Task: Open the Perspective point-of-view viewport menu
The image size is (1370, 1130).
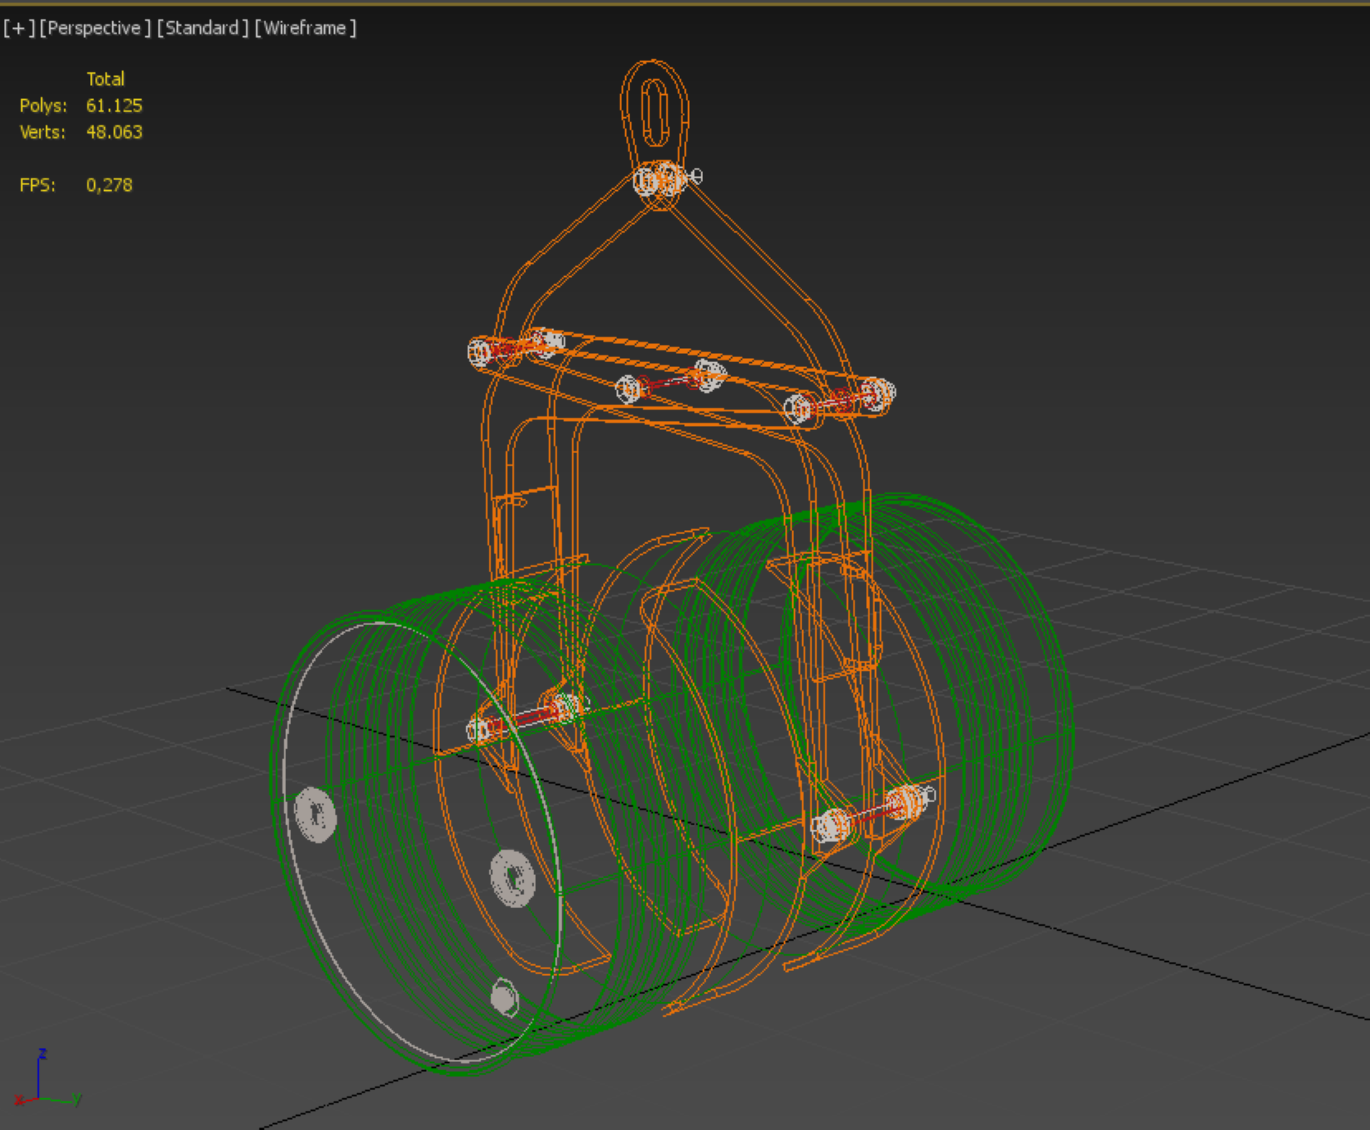Action: click(x=94, y=28)
